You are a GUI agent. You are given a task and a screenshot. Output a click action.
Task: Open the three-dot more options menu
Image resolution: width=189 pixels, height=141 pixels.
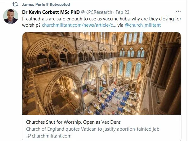(x=178, y=12)
